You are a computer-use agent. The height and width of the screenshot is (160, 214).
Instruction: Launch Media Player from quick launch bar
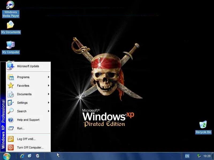(x=37, y=156)
